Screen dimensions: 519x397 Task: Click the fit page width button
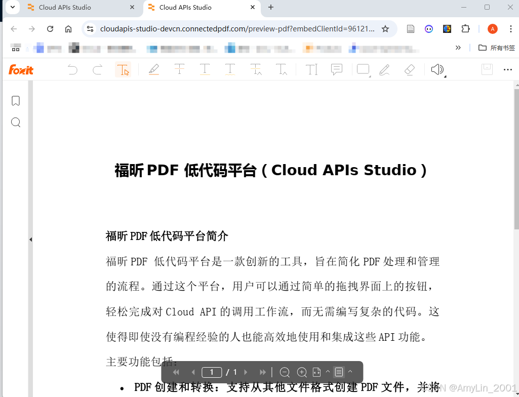[x=317, y=372]
